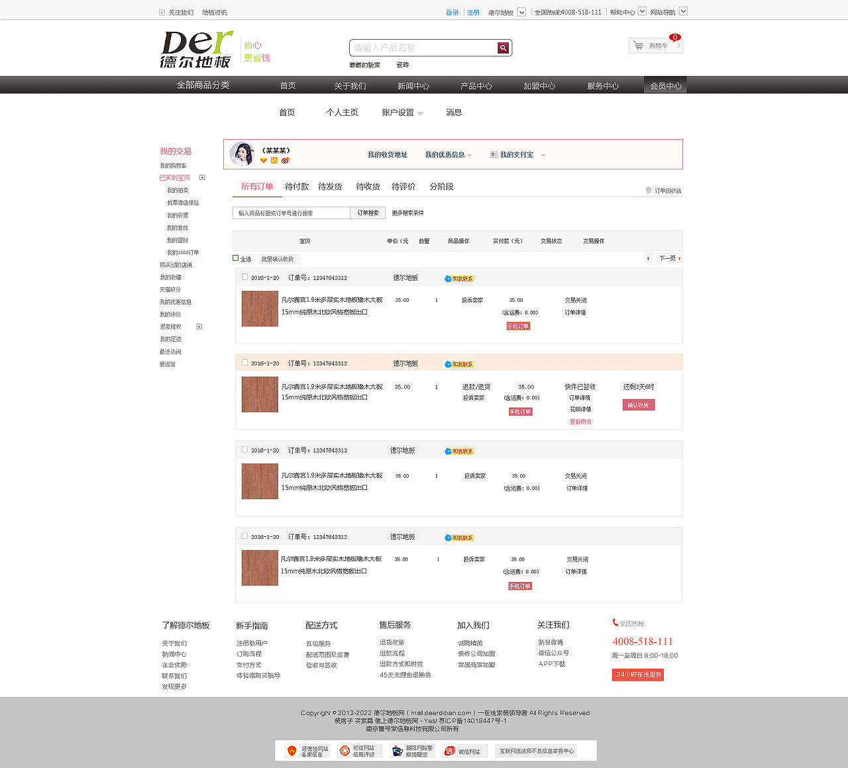This screenshot has height=768, width=848.
Task: Click the magnifier search icon button
Action: pyautogui.click(x=503, y=48)
